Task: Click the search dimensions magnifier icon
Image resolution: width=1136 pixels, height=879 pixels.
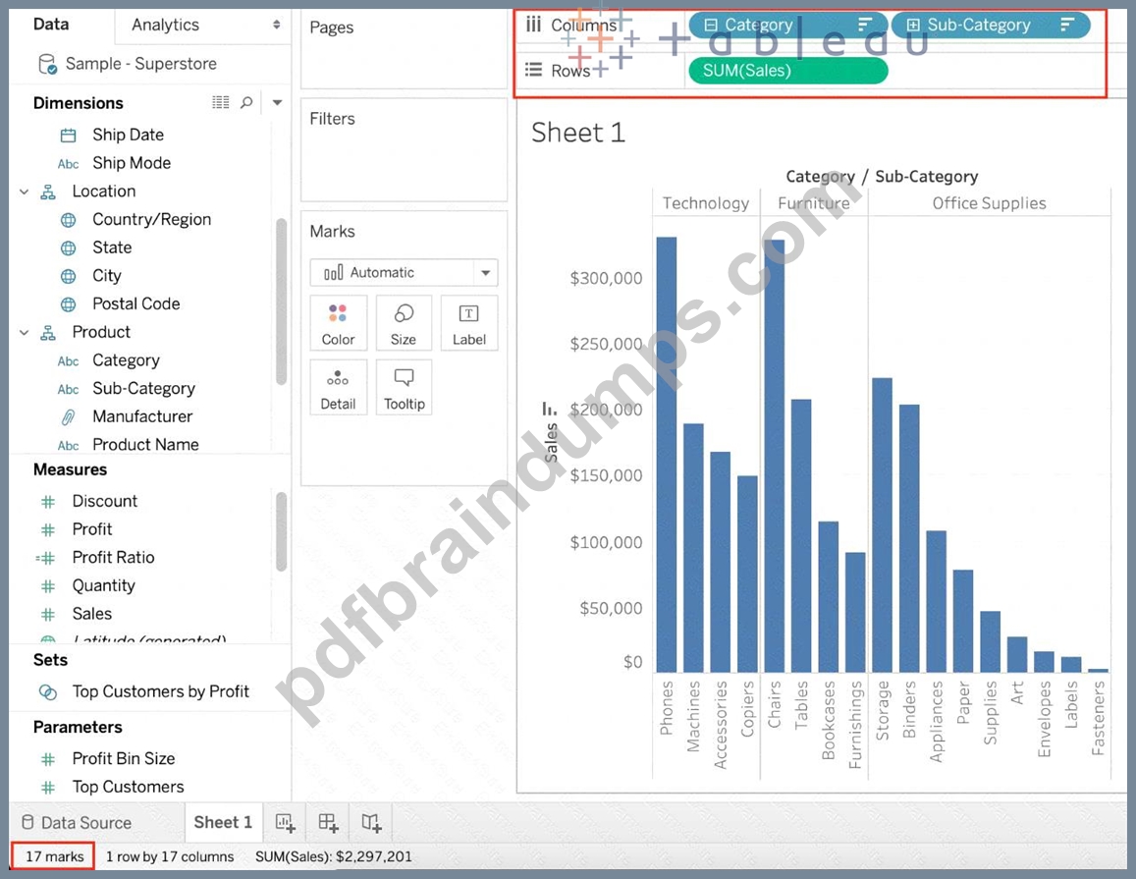Action: click(x=246, y=102)
